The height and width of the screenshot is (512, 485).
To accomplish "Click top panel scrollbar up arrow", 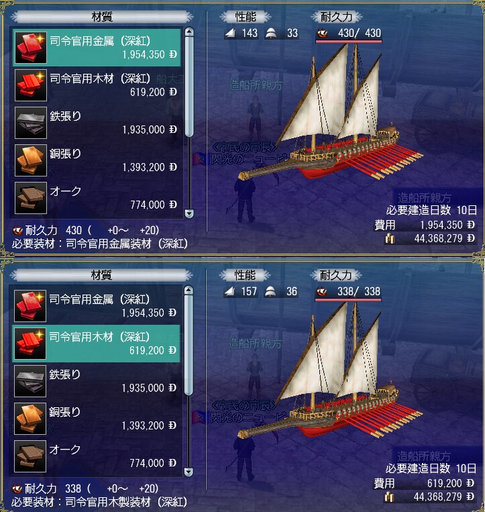I will coord(189,32).
